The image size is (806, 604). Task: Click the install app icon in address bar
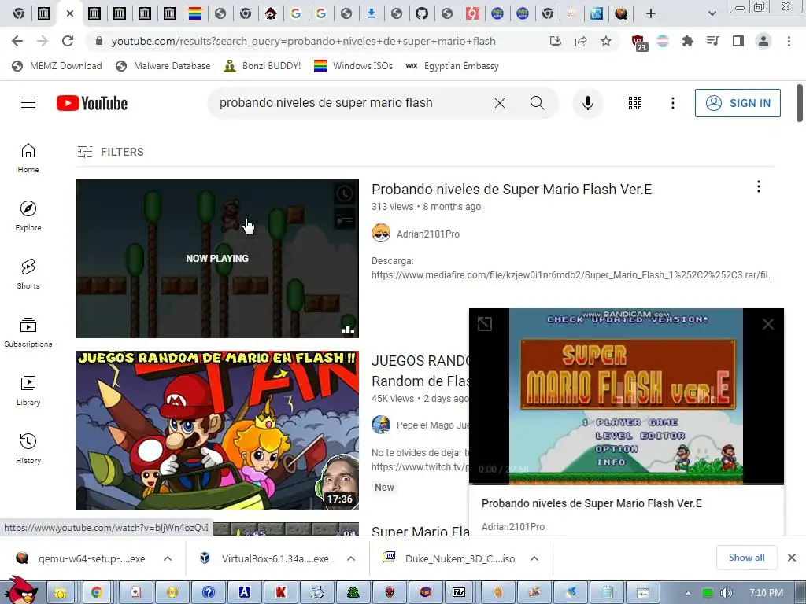556,41
